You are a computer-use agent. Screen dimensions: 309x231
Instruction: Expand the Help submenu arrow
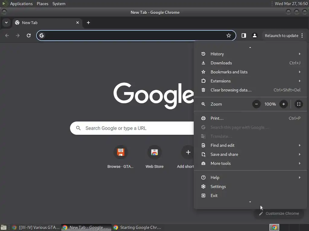300,177
